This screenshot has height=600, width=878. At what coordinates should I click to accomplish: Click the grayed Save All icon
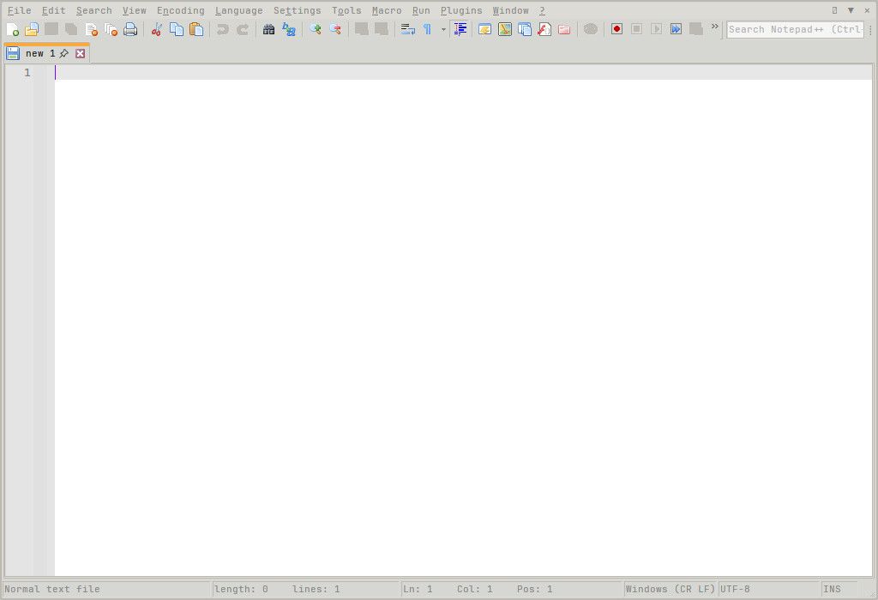point(71,29)
